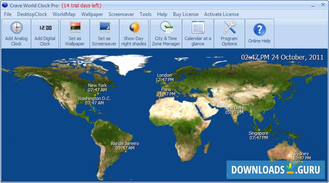Open the WorldMap menu

coord(64,14)
